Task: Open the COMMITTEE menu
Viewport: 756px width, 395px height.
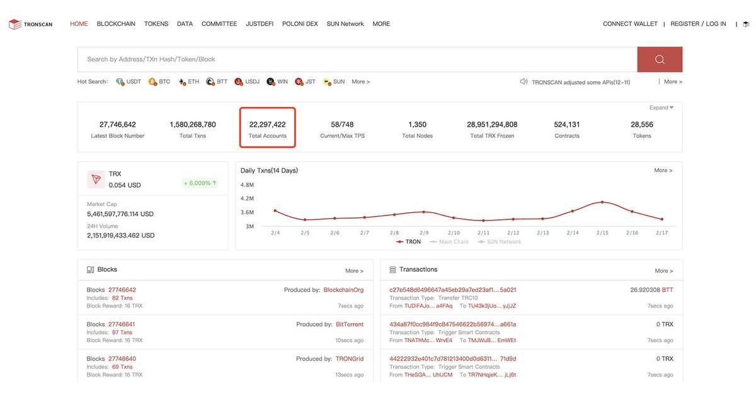Action: point(219,24)
